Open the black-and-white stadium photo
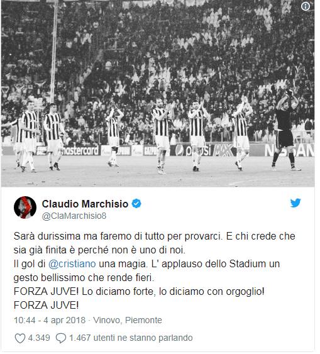320x354 pixels. tap(159, 94)
